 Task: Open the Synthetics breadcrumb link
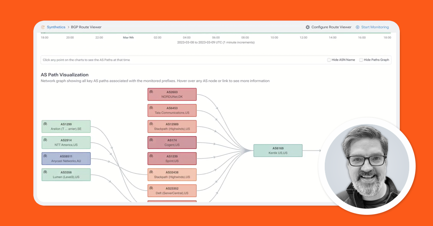56,27
